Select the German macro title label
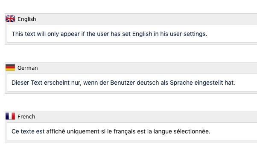 tap(27, 68)
